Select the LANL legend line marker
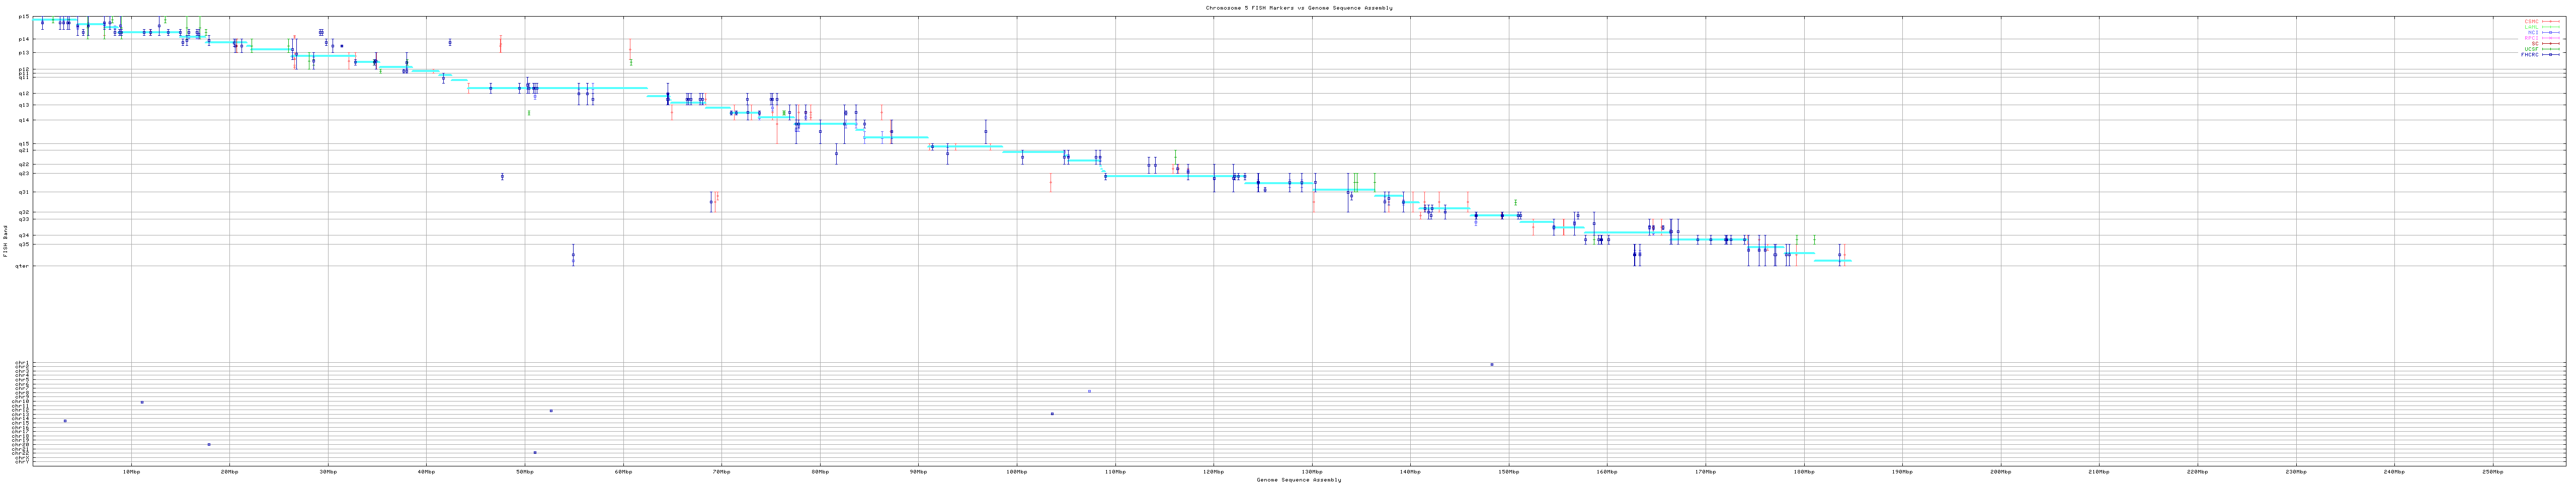2576x483 pixels. pyautogui.click(x=2550, y=27)
